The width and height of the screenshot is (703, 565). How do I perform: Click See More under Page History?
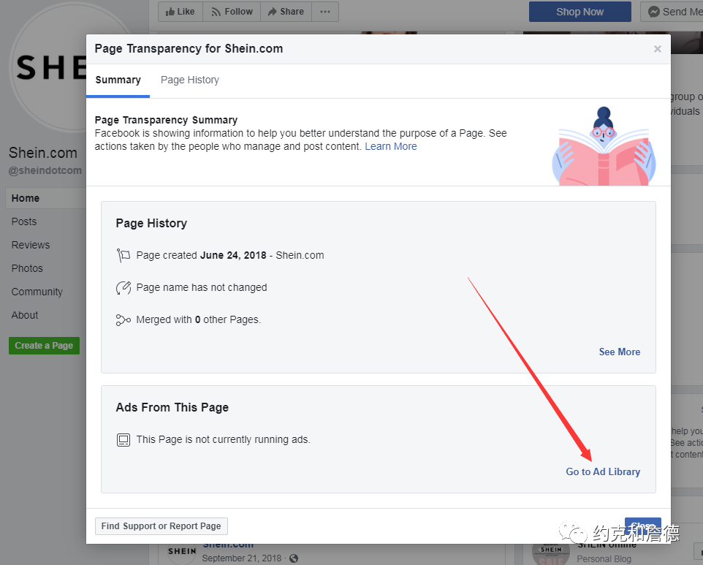coord(619,352)
